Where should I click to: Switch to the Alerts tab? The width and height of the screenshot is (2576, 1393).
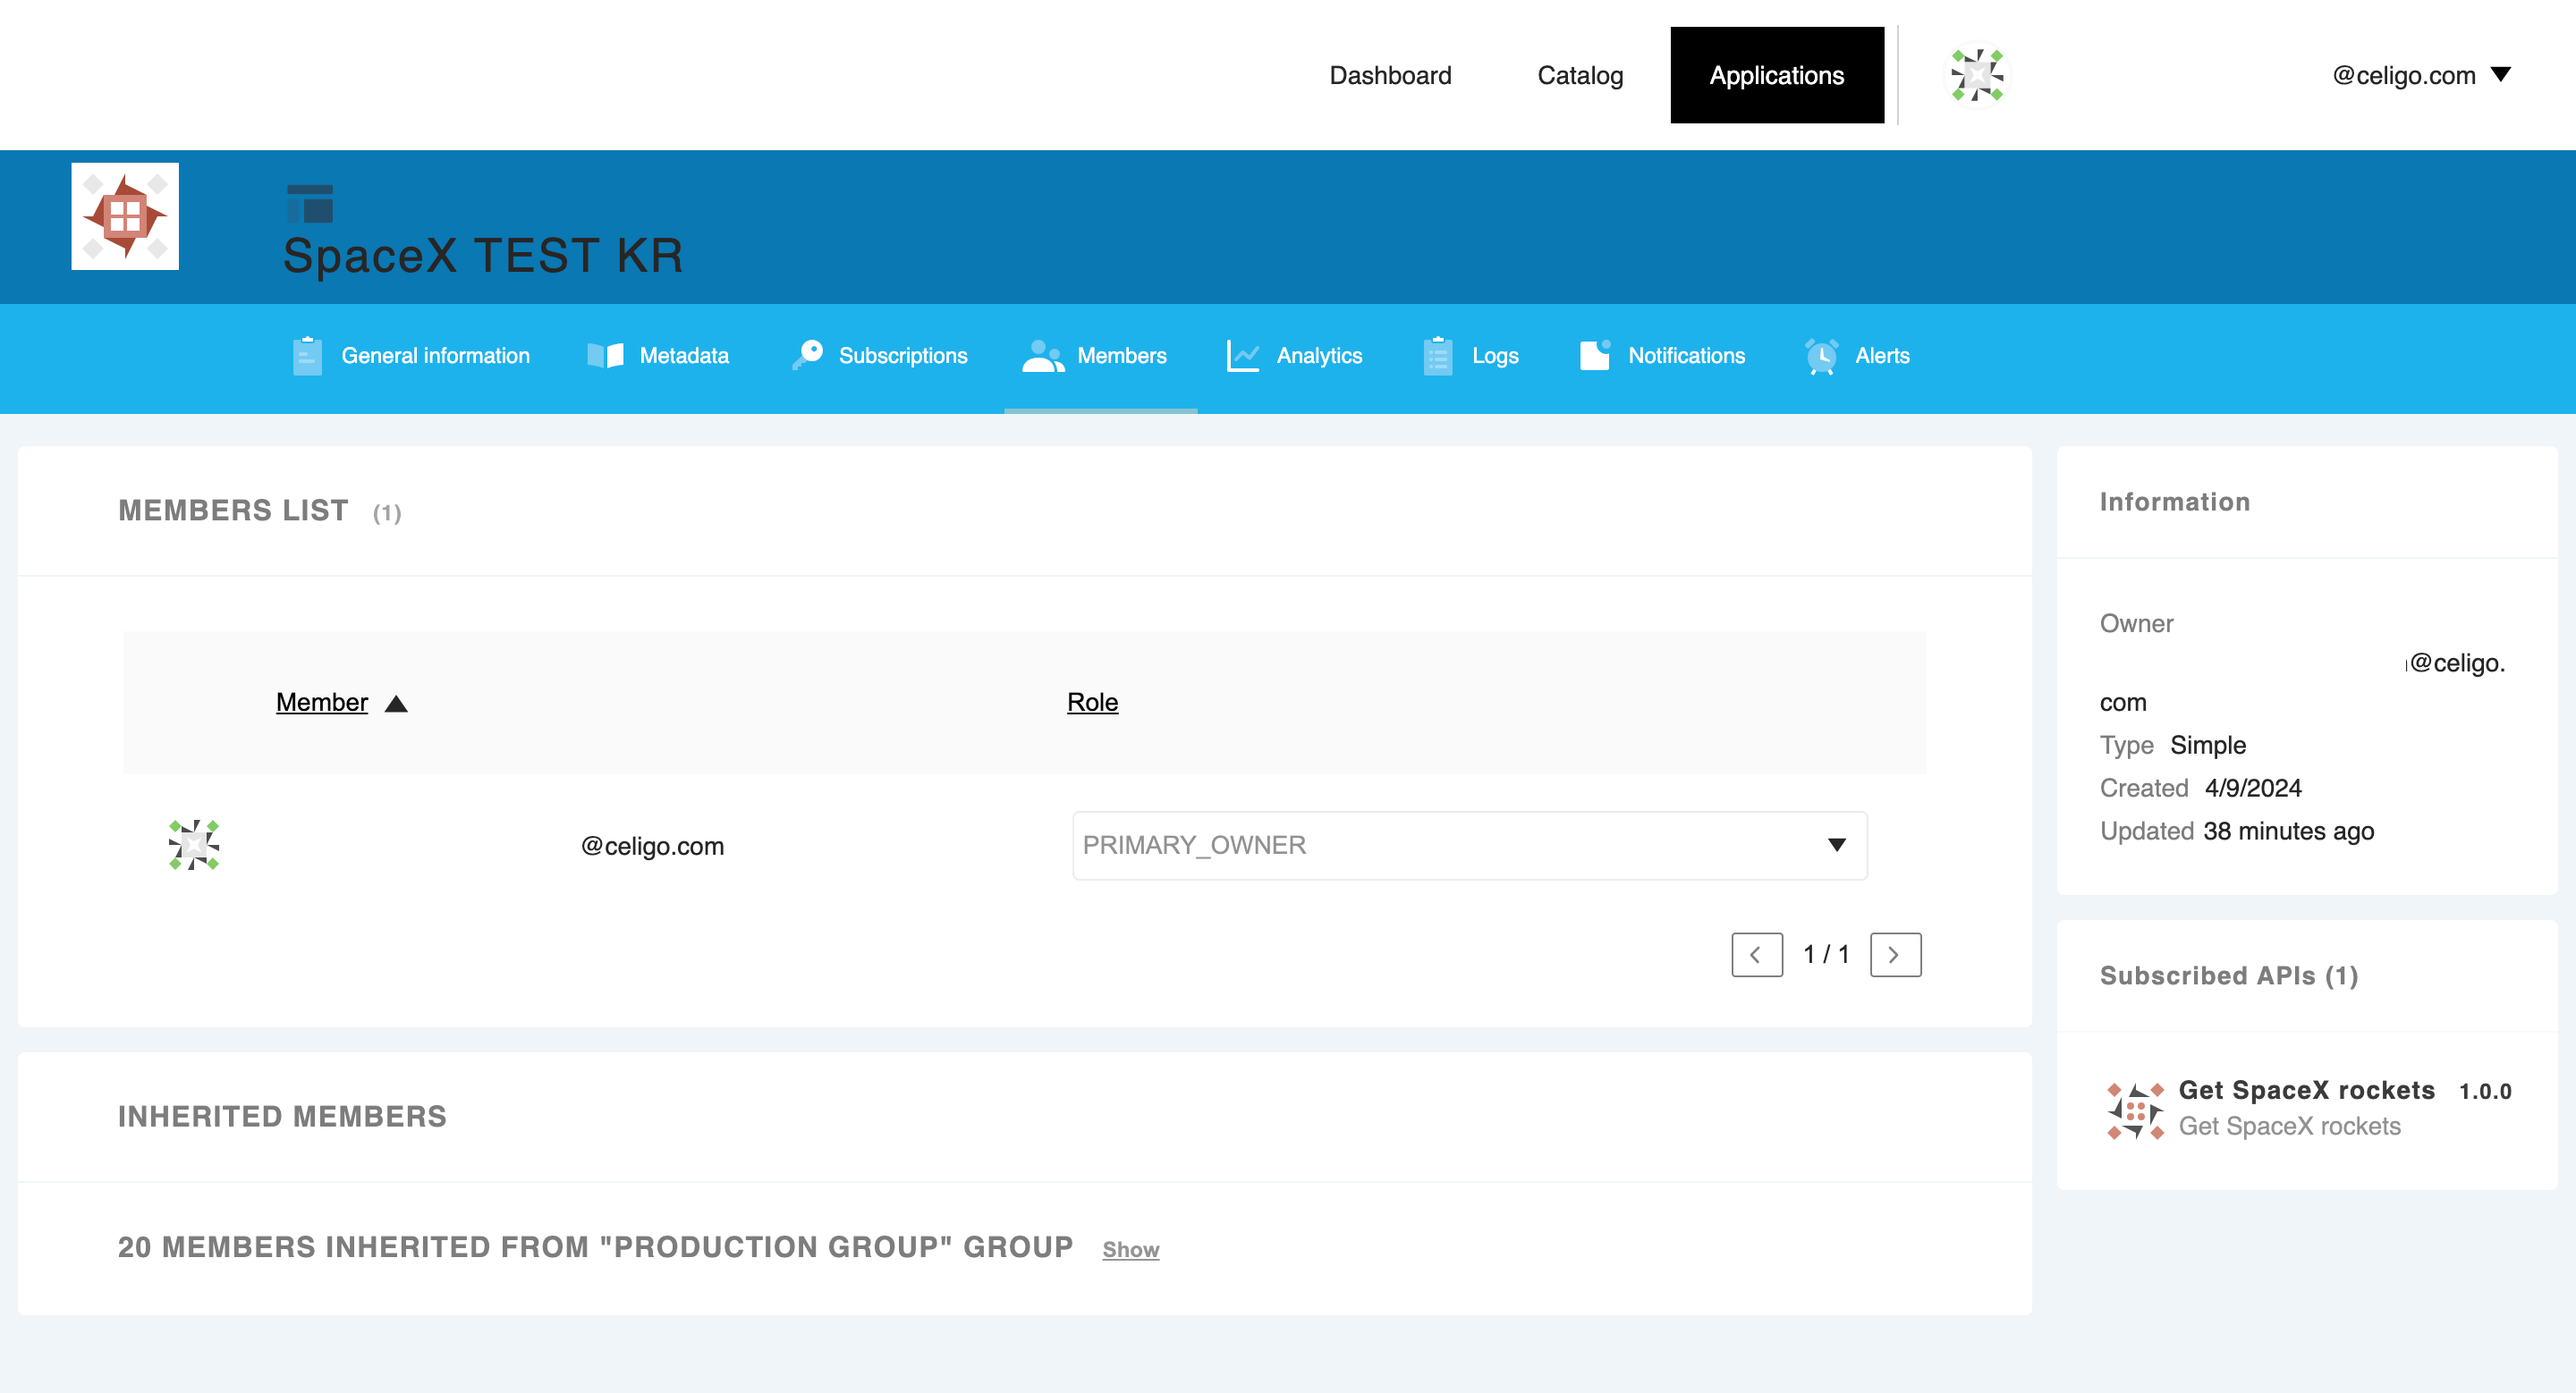1857,356
